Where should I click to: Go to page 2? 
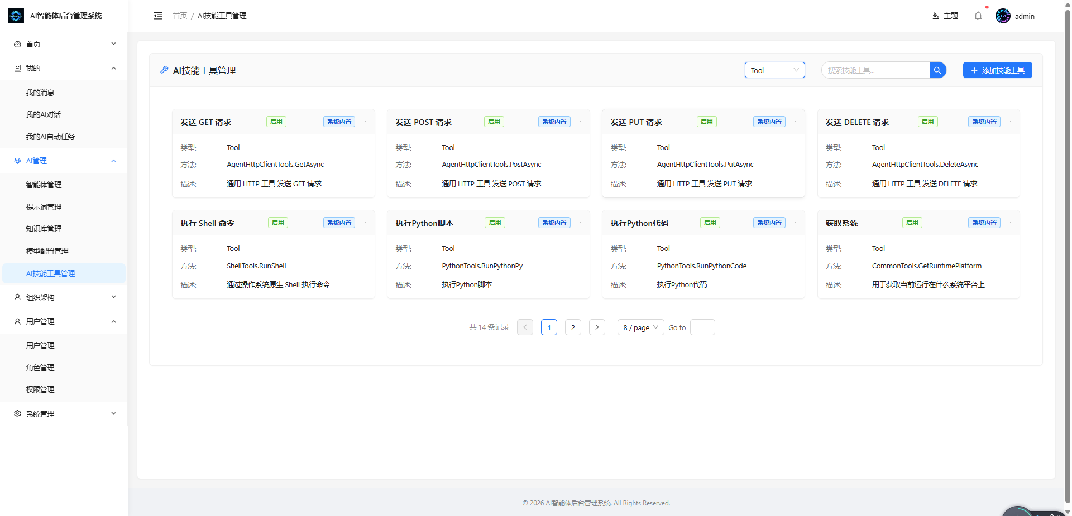click(573, 327)
